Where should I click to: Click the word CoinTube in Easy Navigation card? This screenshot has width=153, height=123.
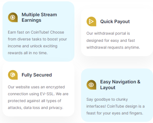point(115,106)
